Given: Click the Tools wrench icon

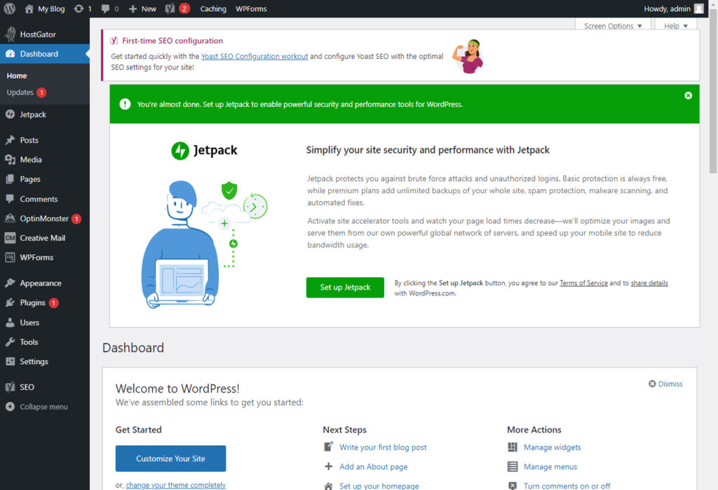Looking at the screenshot, I should (10, 342).
